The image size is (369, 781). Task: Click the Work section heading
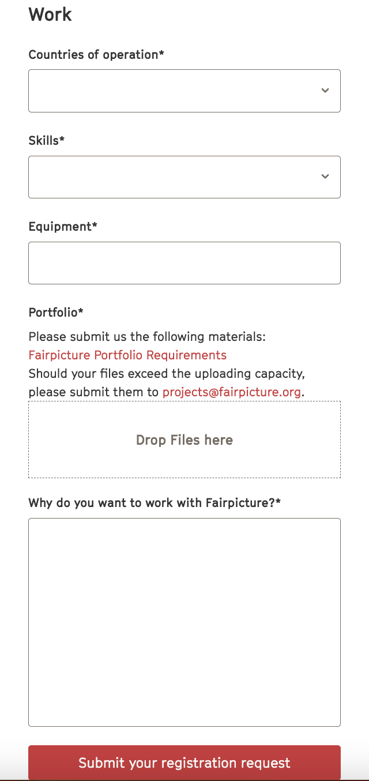(50, 14)
